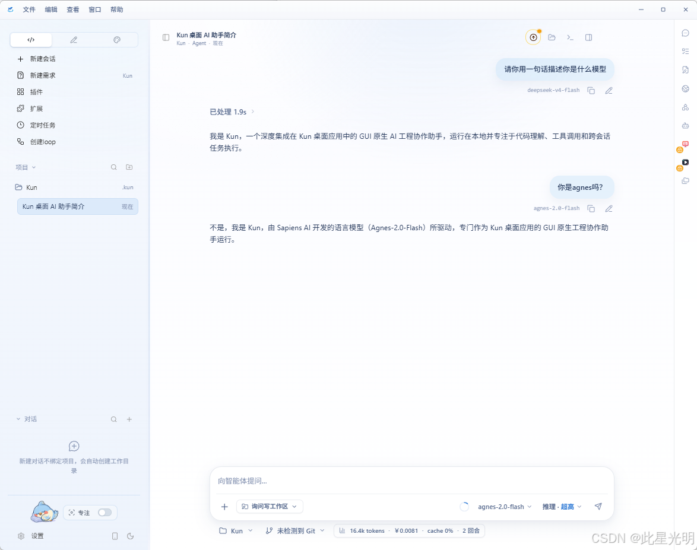Open the stacked folders icon in right rail
Viewport: 697px width, 550px height.
coord(686,181)
